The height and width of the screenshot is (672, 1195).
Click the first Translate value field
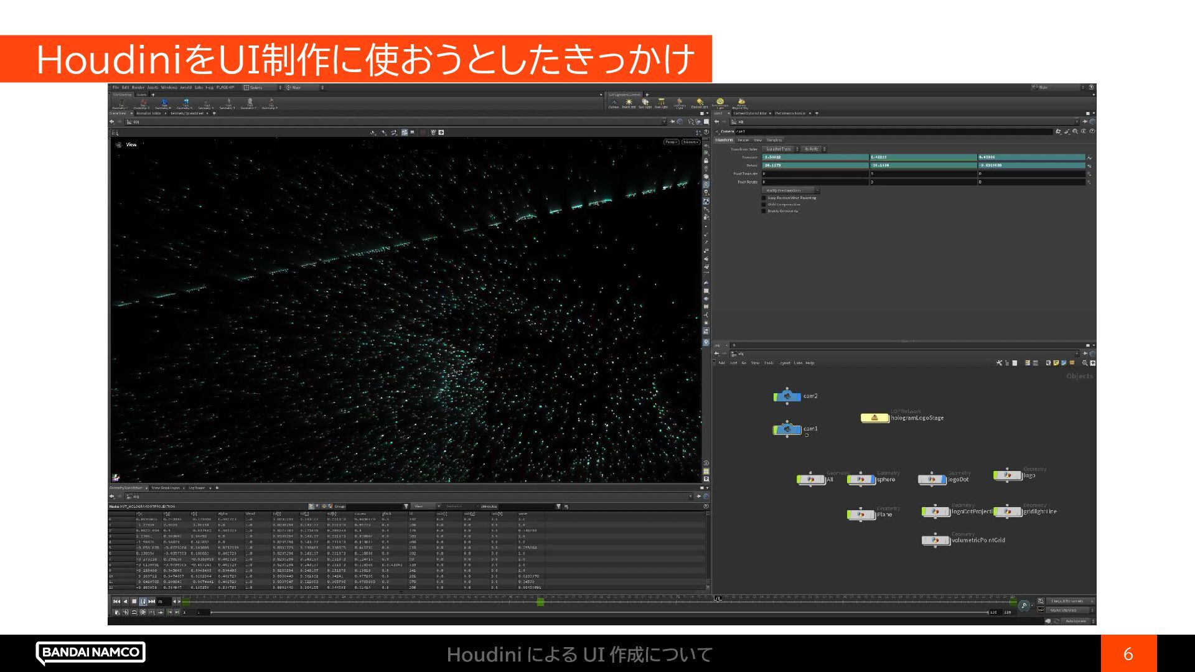815,157
